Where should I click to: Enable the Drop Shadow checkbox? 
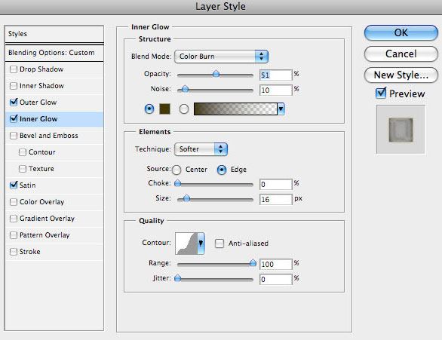(14, 69)
